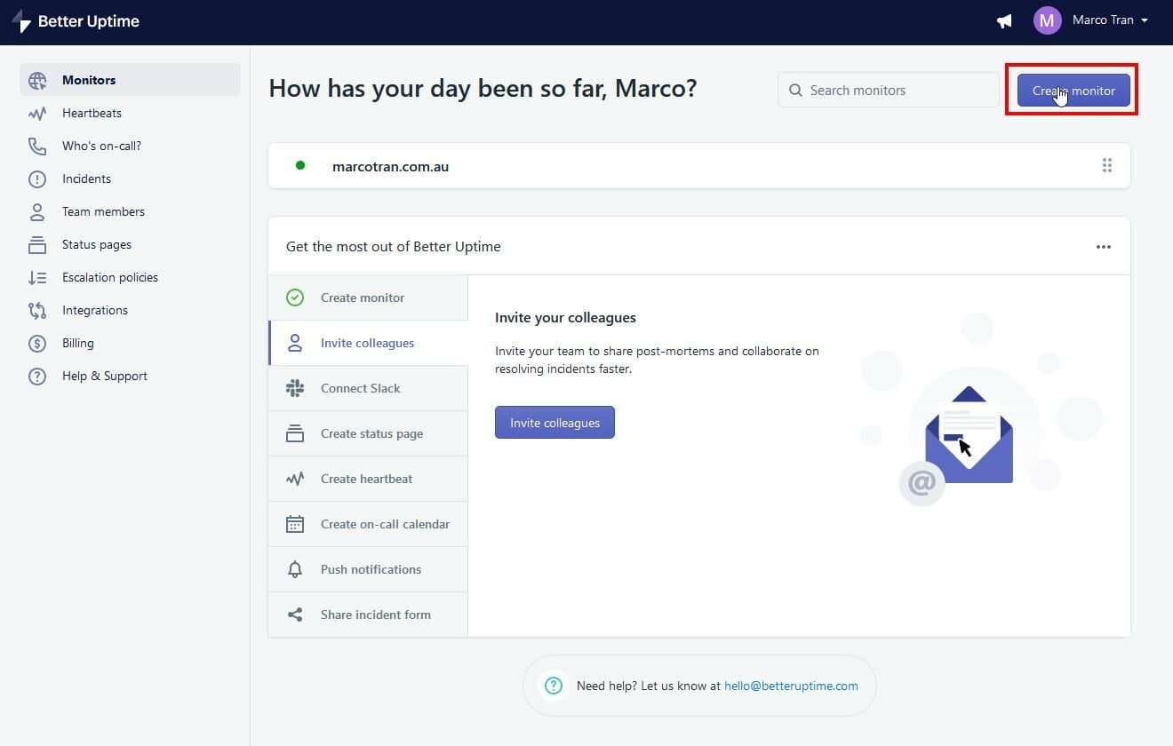The height and width of the screenshot is (746, 1173).
Task: Click the megaphone announcements icon
Action: [x=1003, y=20]
